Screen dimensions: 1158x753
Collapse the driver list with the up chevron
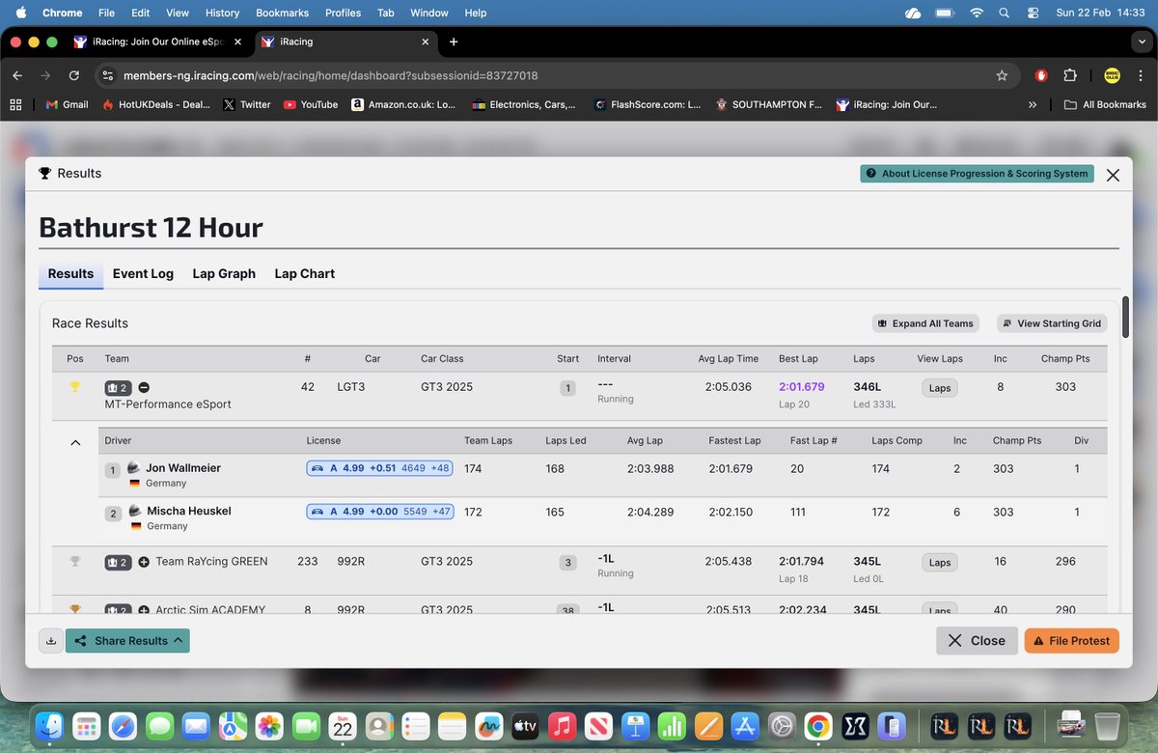[74, 442]
